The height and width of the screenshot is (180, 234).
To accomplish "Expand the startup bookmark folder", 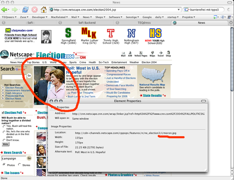I will pyautogui.click(x=173, y=17).
